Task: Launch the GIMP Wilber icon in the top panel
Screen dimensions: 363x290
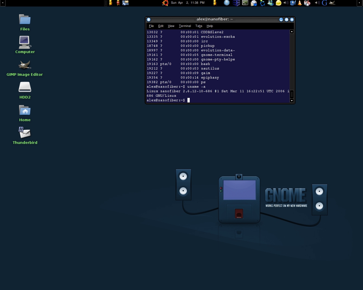Action: 332,3
